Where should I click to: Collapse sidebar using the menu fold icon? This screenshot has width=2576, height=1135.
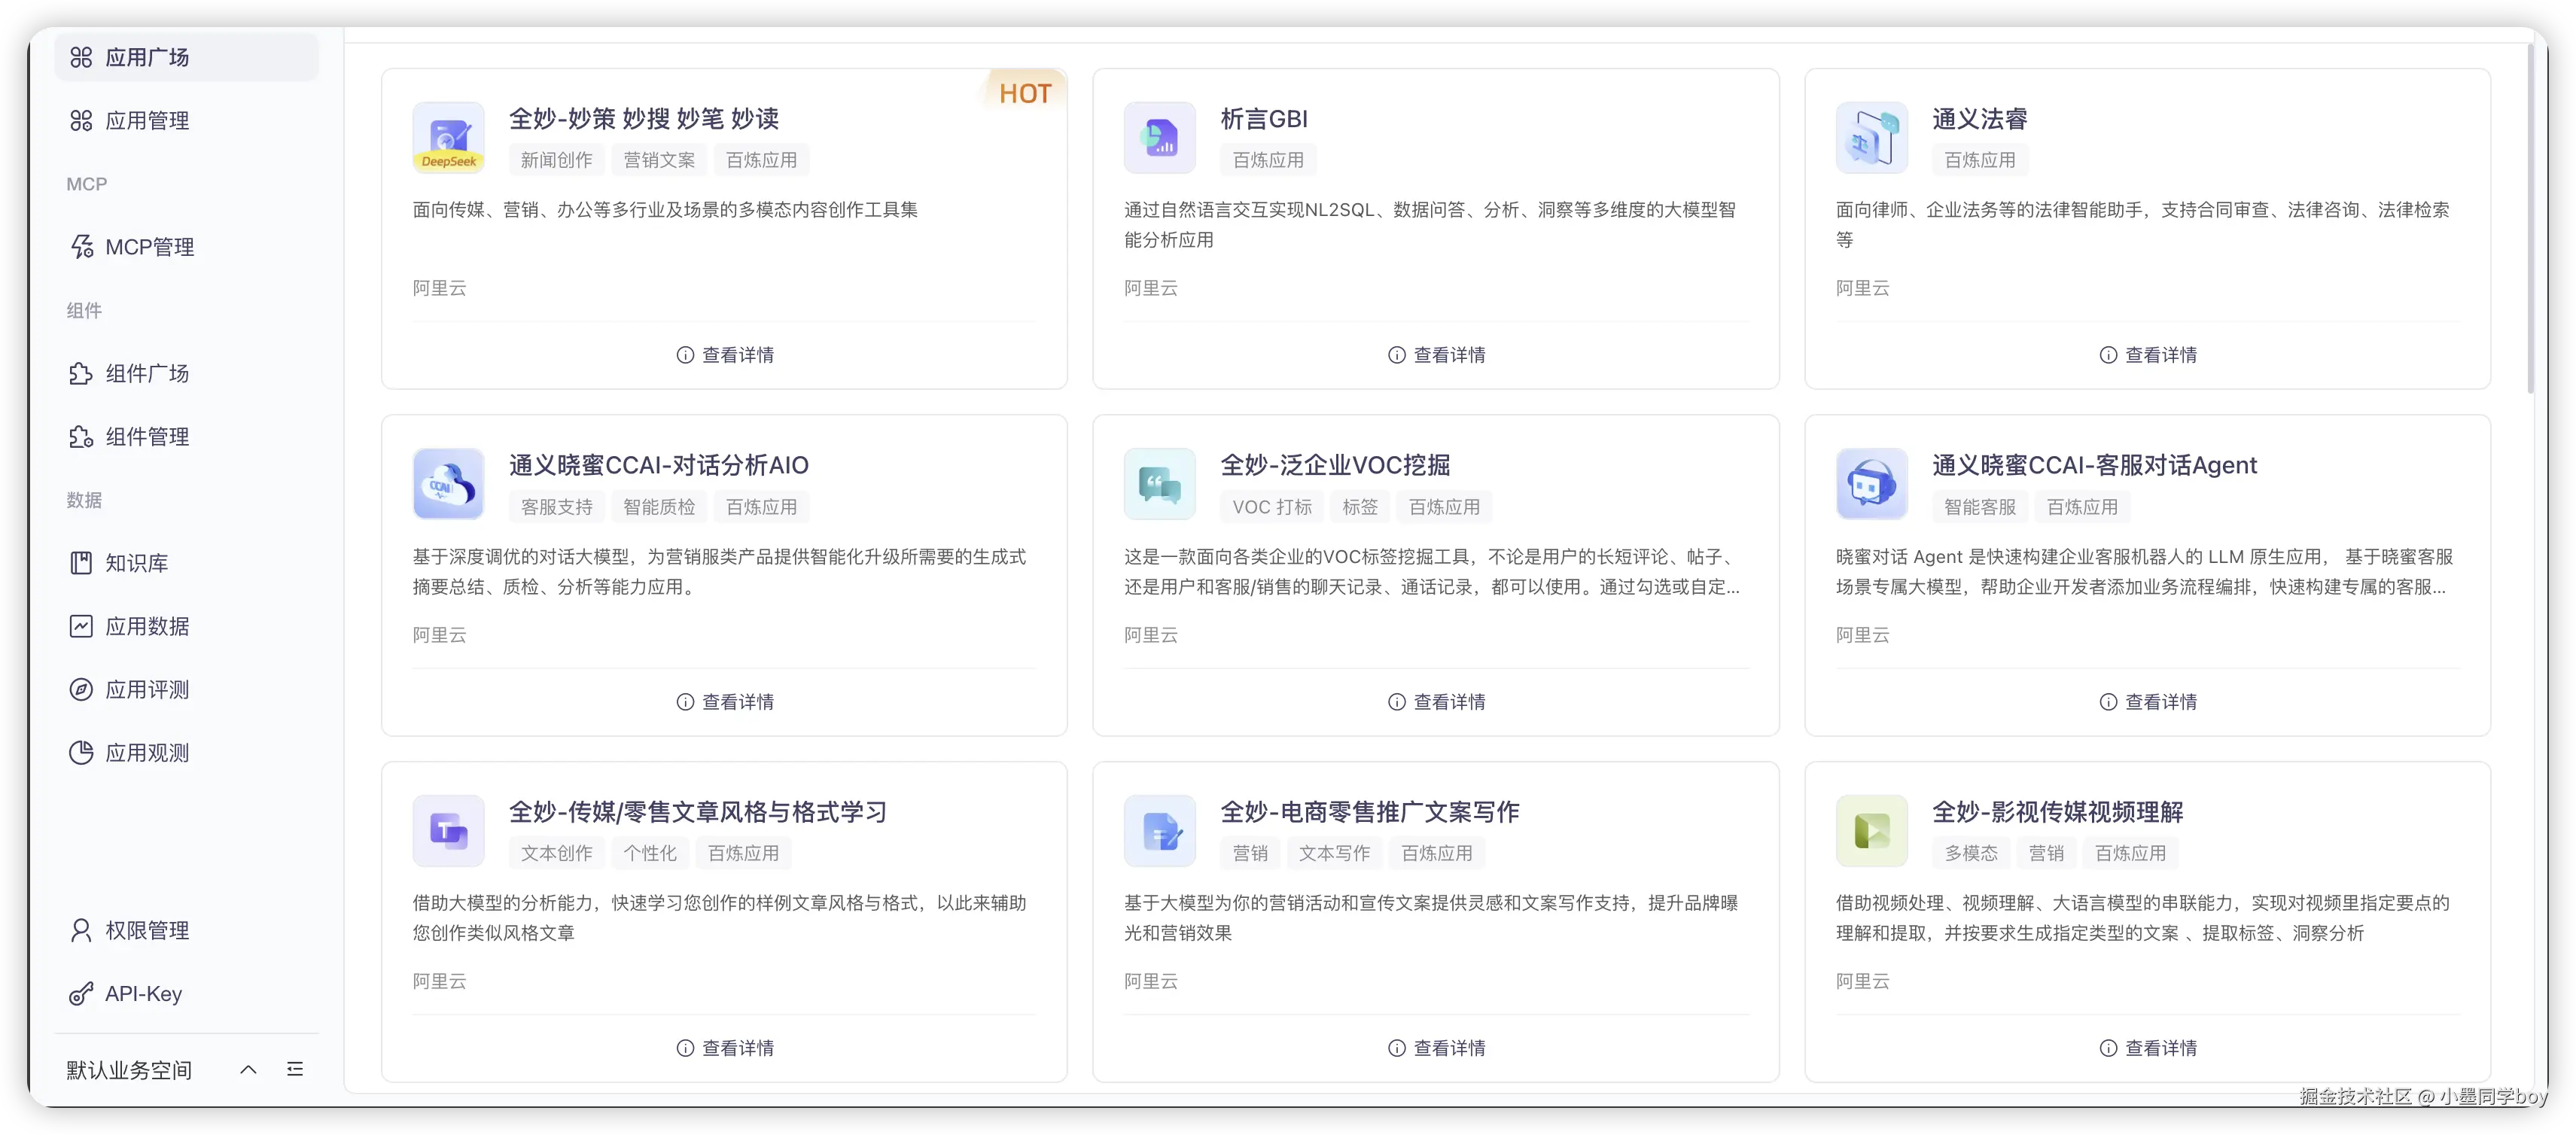(295, 1069)
